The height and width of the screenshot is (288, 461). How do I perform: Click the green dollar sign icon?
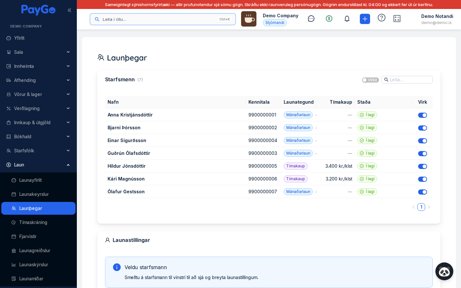[329, 19]
